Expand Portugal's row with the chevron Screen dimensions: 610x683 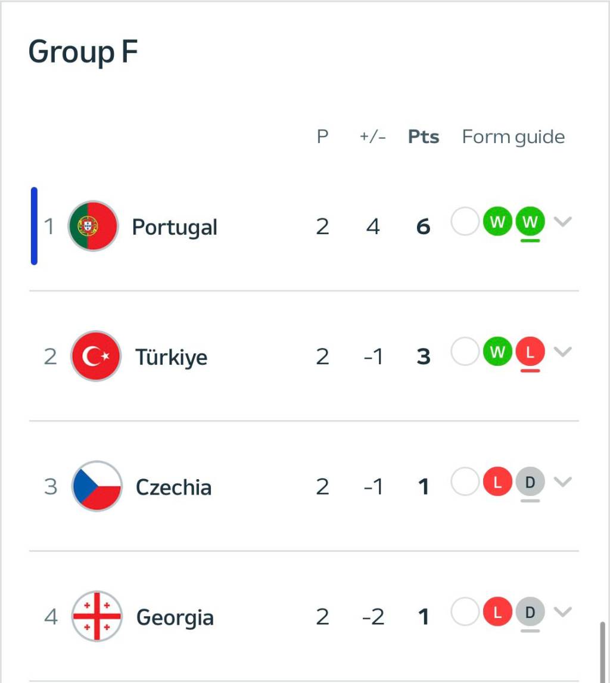pos(562,222)
